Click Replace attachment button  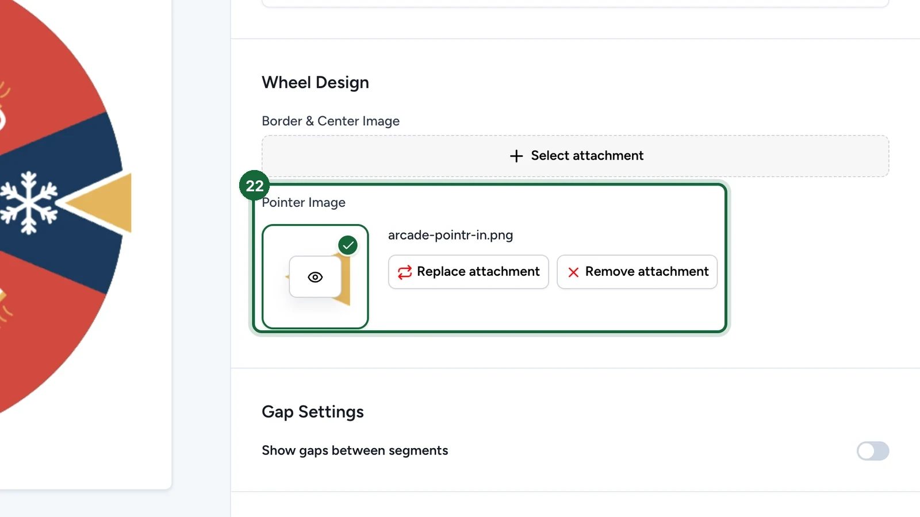469,272
